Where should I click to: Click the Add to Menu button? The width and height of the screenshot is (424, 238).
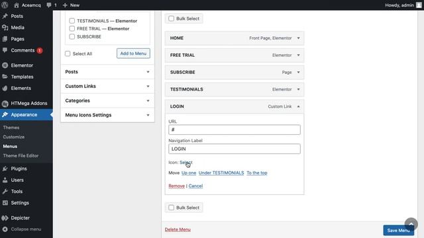133,54
